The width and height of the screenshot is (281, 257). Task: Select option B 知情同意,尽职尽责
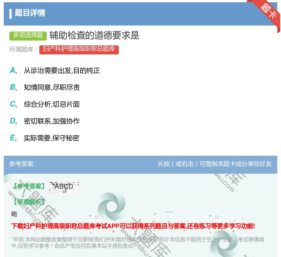[x=45, y=87]
